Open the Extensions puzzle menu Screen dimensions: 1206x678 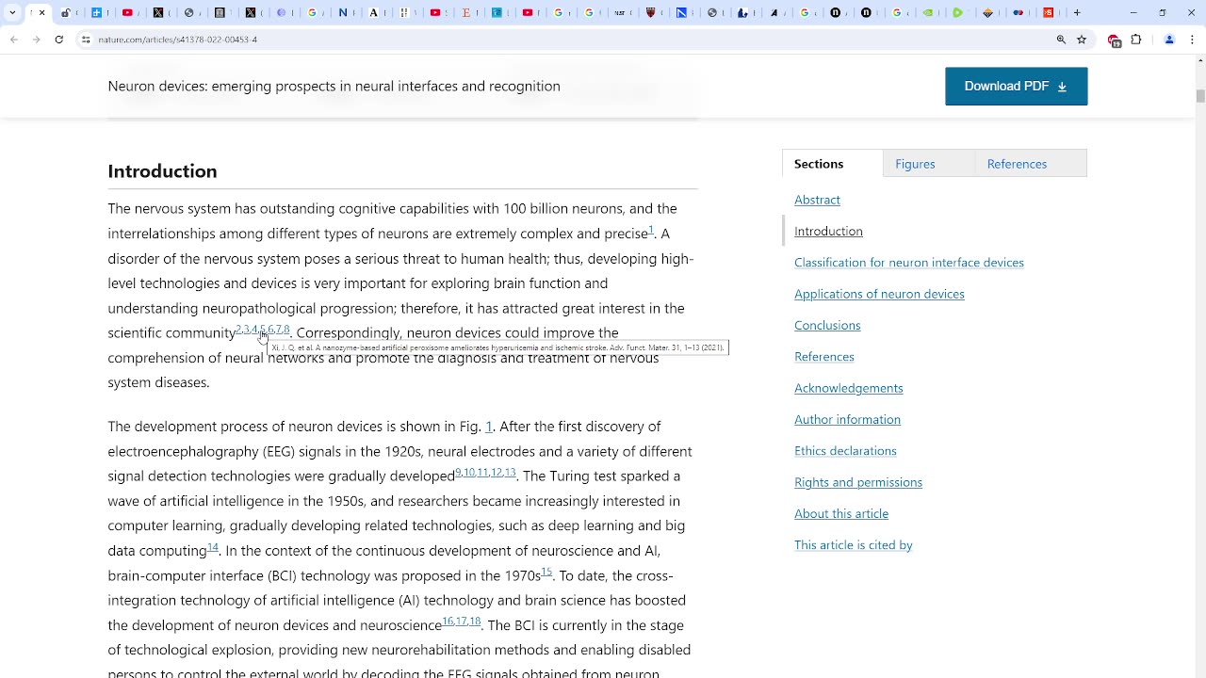[x=1136, y=40]
